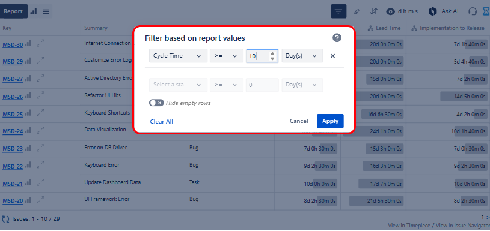Click the expand arrows icon beside MSD-26

coord(40,96)
